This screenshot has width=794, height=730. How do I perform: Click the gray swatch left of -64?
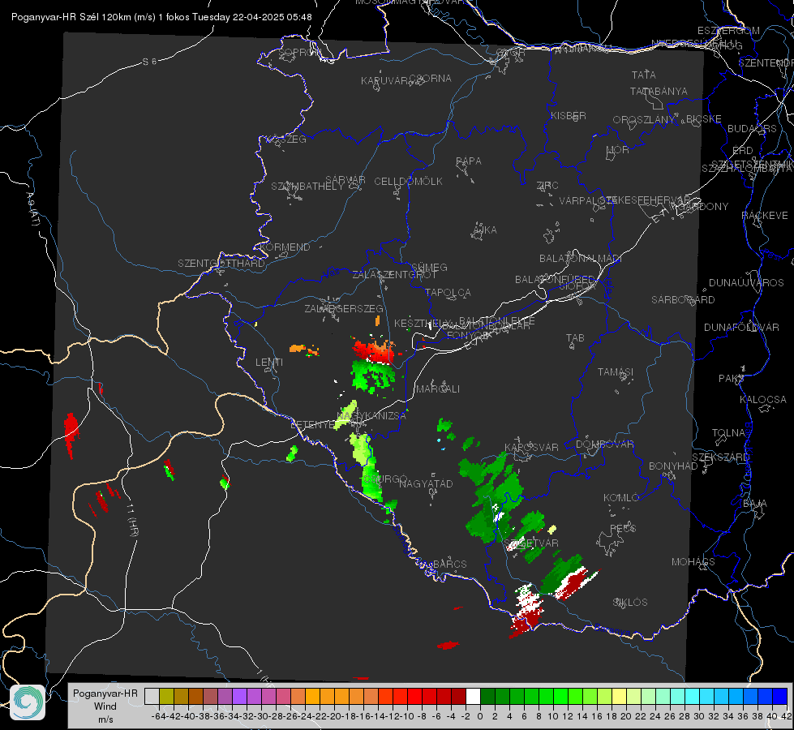tap(152, 696)
